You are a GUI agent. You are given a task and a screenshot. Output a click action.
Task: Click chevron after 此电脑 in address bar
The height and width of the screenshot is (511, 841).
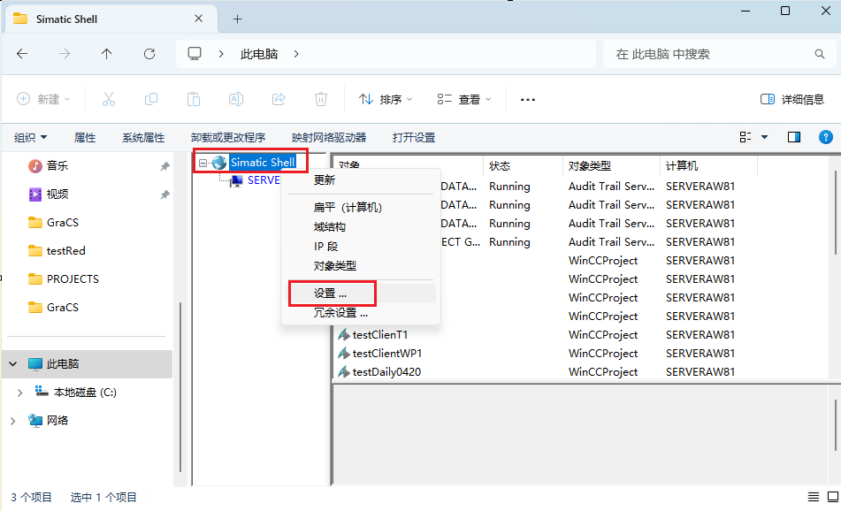(296, 54)
